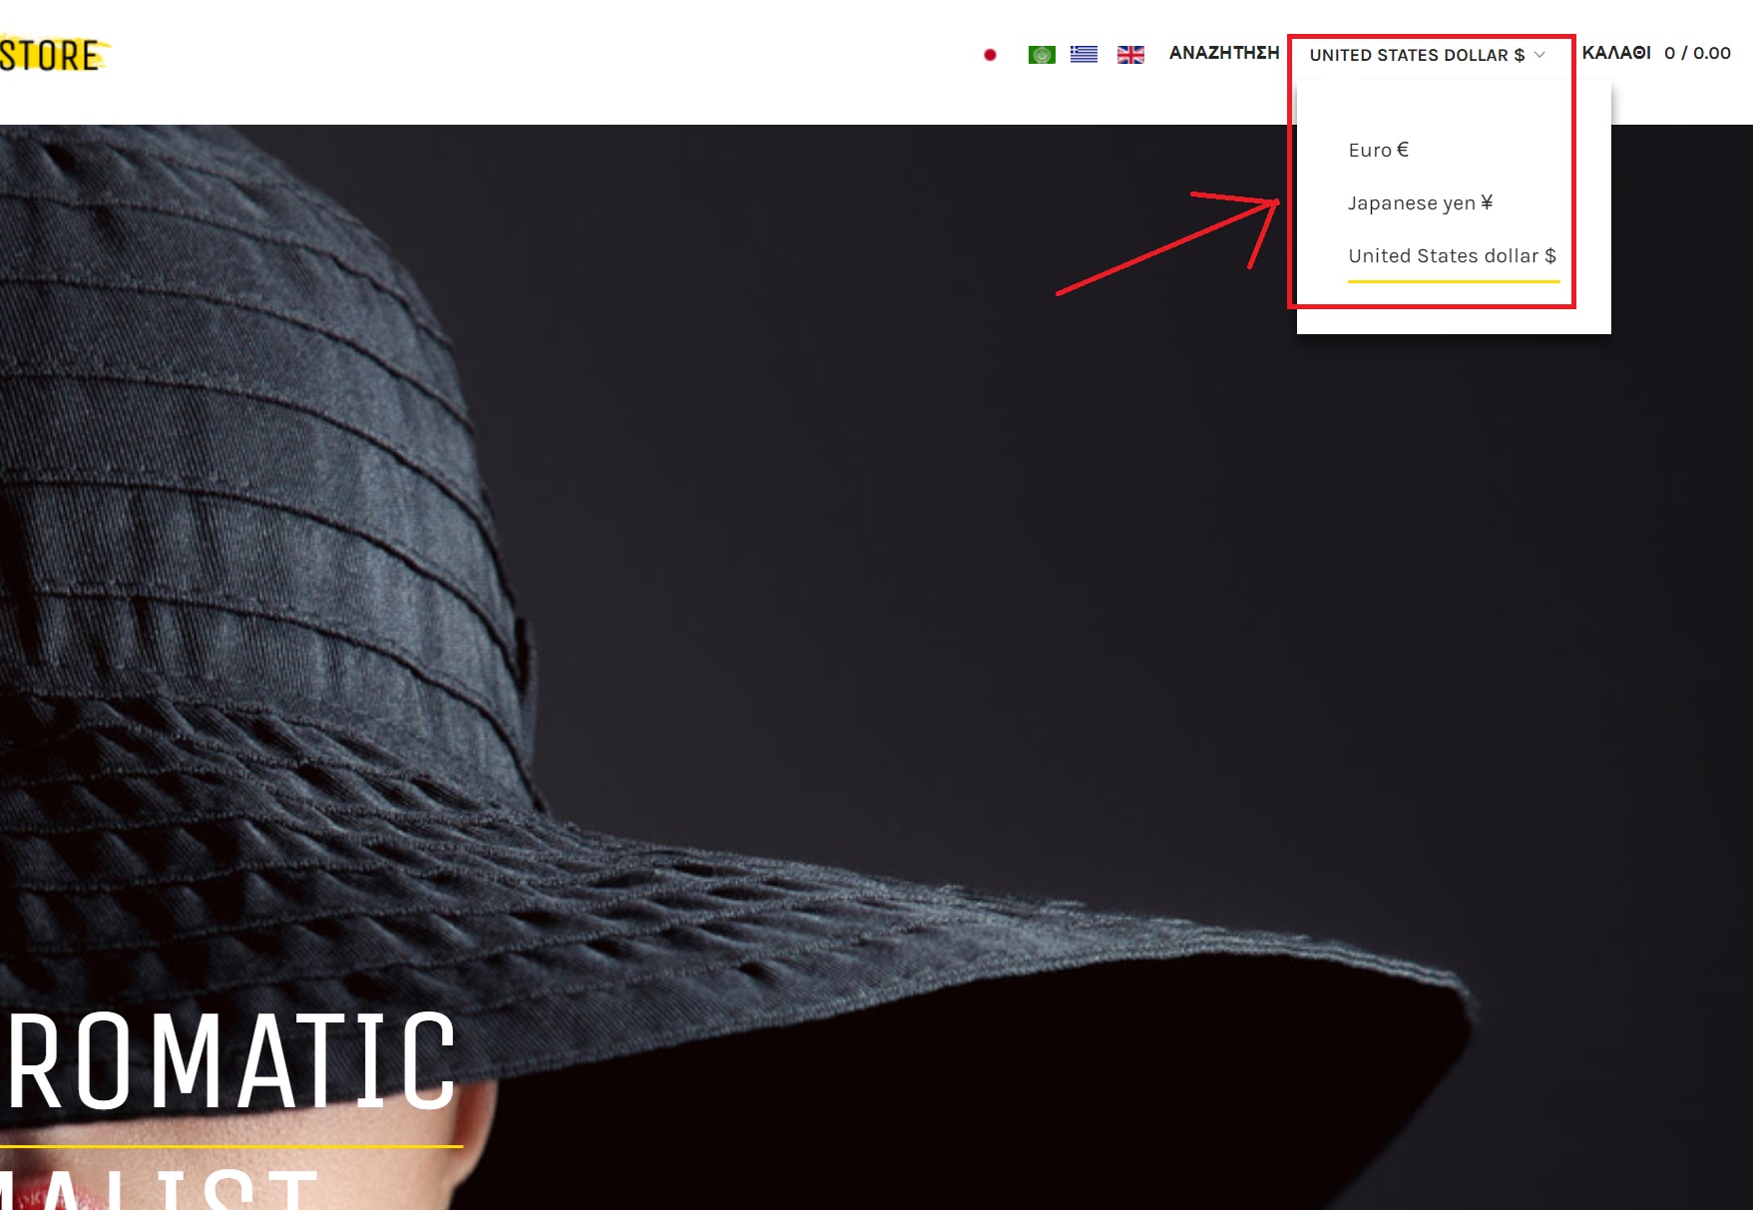Collapse the United States Dollar $ currency dropdown
The width and height of the screenshot is (1753, 1210).
(1428, 55)
